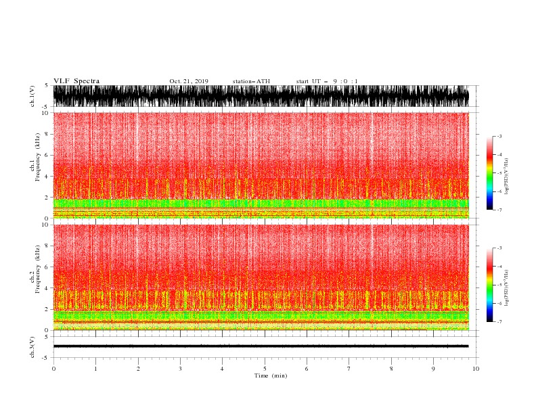
Task: Click the ch.1 colorbar 'log(PSD)(V²/Hz)' label
Action: tap(507, 177)
